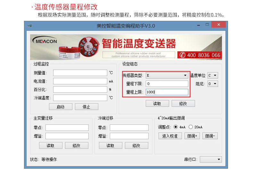Open the damping (阻尼) dropdown
Screen dimensions: 253x178
click(213, 84)
